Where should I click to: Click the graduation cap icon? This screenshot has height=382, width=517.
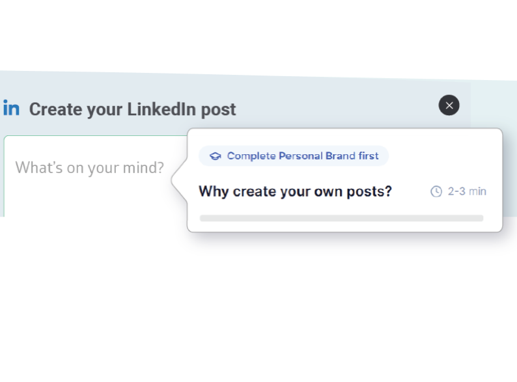tap(215, 156)
